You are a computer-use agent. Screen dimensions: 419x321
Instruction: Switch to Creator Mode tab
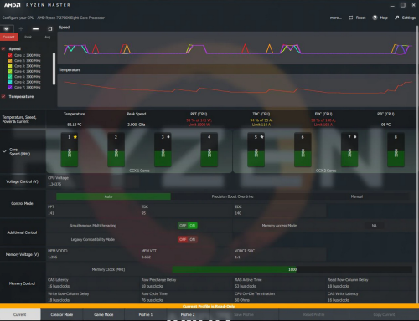pos(62,314)
